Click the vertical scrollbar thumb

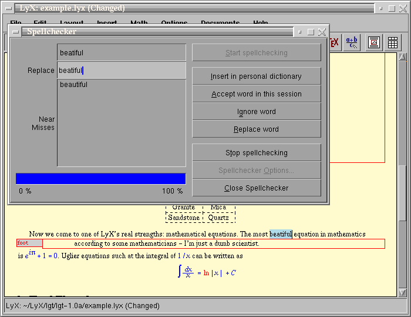coord(403,193)
